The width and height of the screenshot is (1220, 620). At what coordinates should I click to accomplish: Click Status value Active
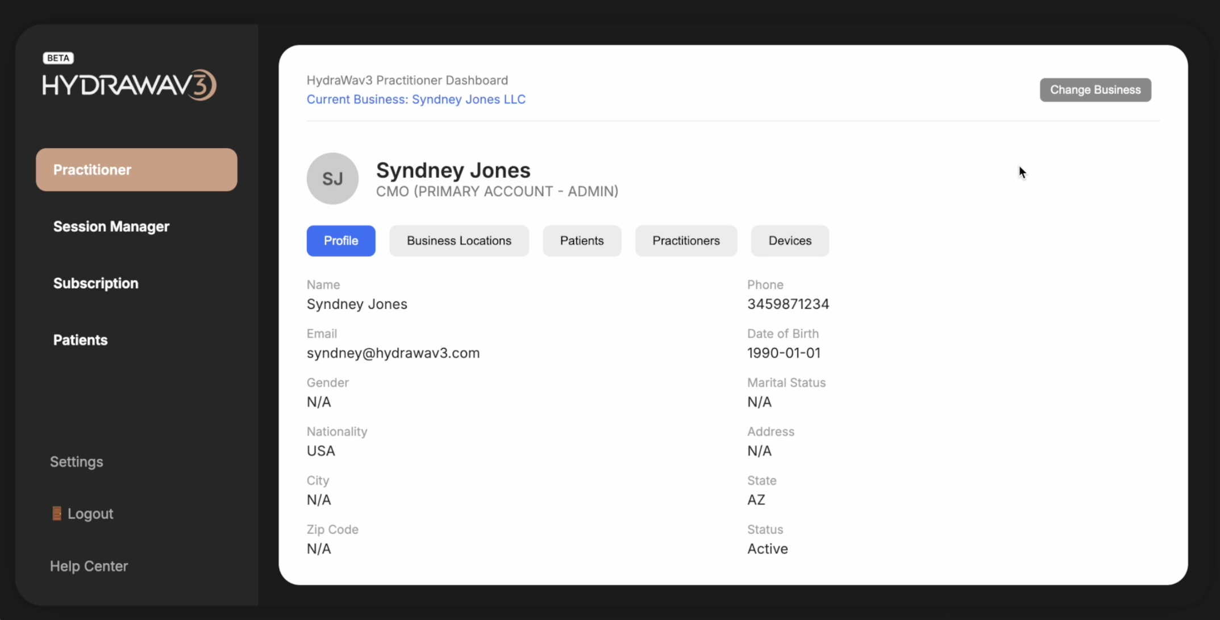pyautogui.click(x=768, y=548)
